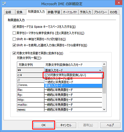The height and width of the screenshot is (132, 124).
Task: Click input mode cell for news: row
Action: point(73,109)
